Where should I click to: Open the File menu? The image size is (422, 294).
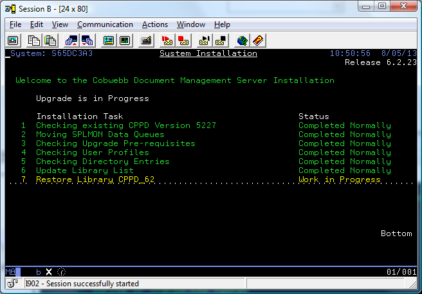tap(15, 24)
